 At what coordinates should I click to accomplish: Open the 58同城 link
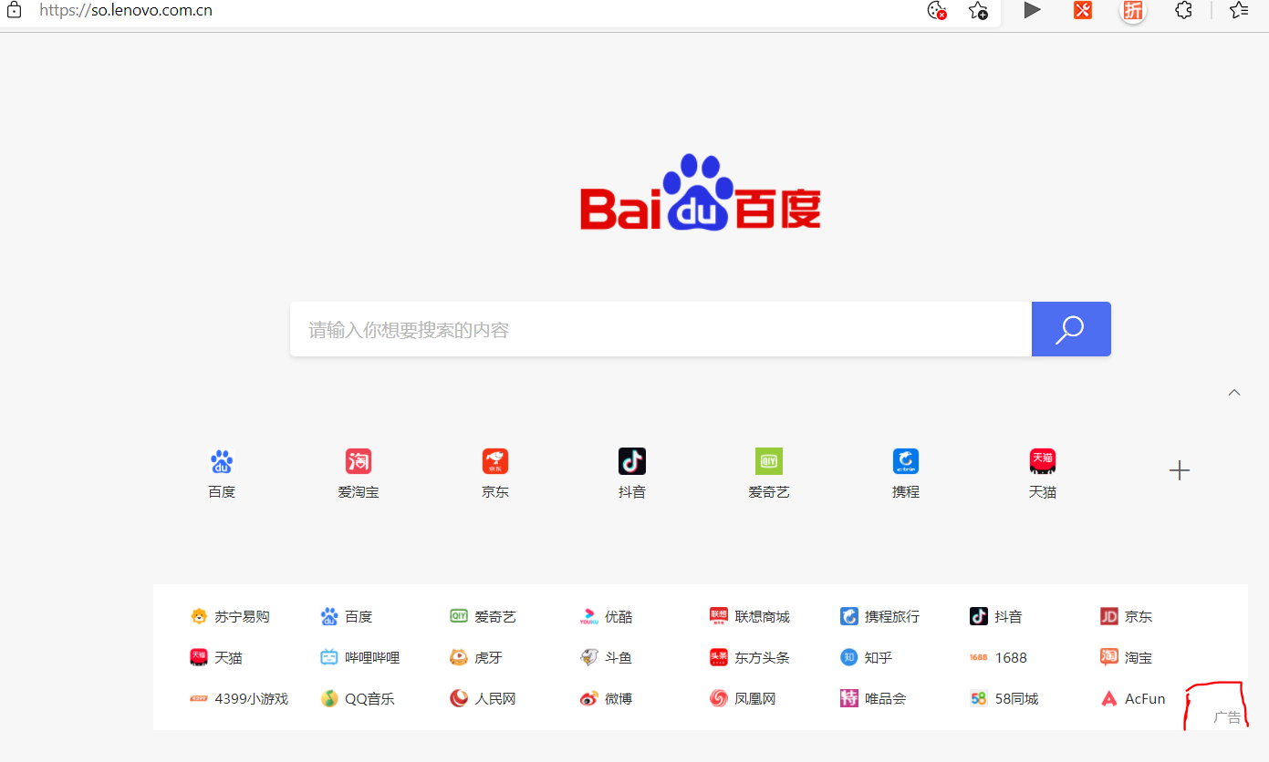1004,699
